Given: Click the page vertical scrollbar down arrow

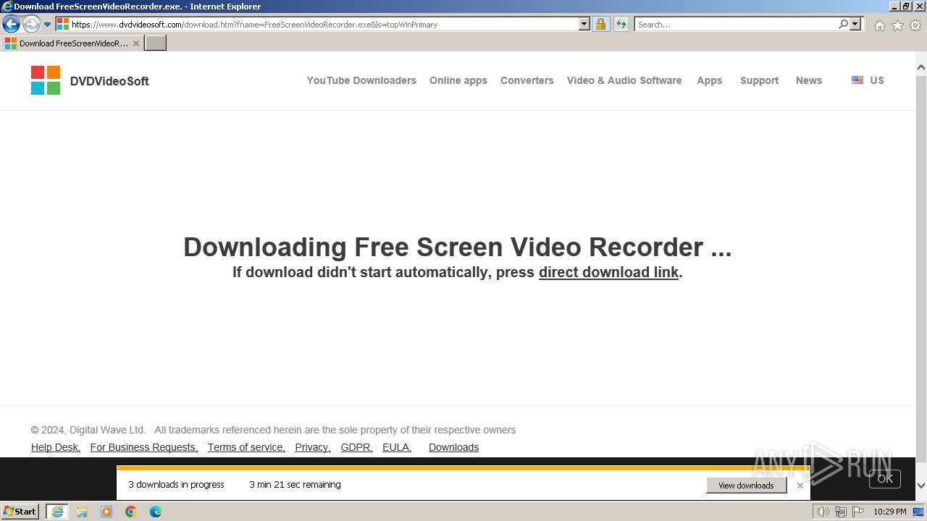Looking at the screenshot, I should (x=921, y=486).
